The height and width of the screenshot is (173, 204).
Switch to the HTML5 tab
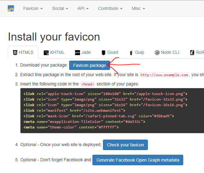[x=23, y=52]
